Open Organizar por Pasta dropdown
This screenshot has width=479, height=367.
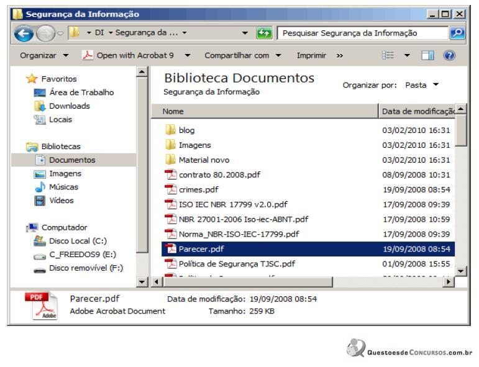coord(422,85)
